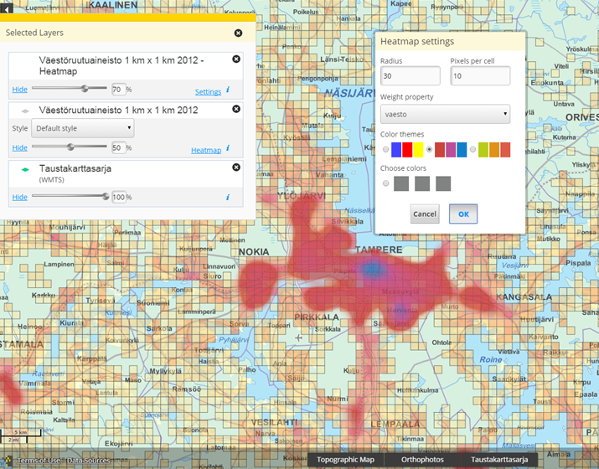Open the Weight property dropdown
599x469 pixels.
pyautogui.click(x=445, y=114)
